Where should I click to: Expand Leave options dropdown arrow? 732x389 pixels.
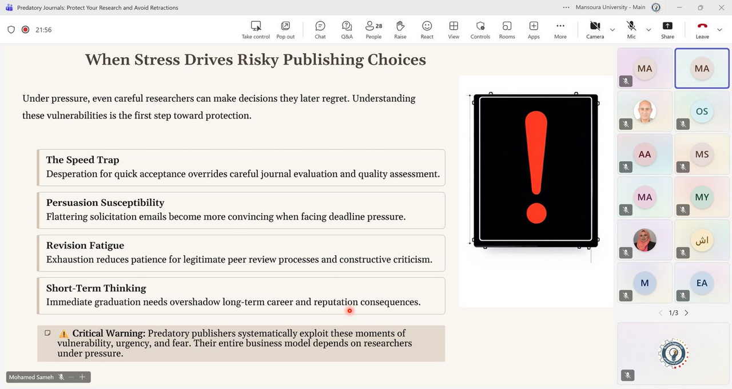tap(720, 30)
